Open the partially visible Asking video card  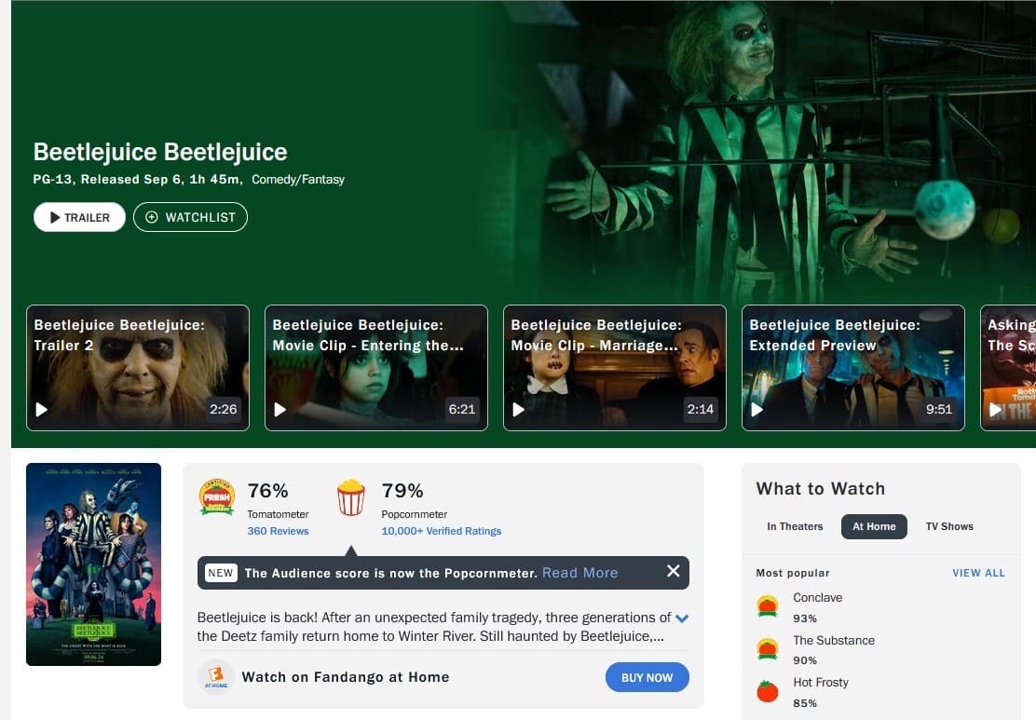[1008, 368]
